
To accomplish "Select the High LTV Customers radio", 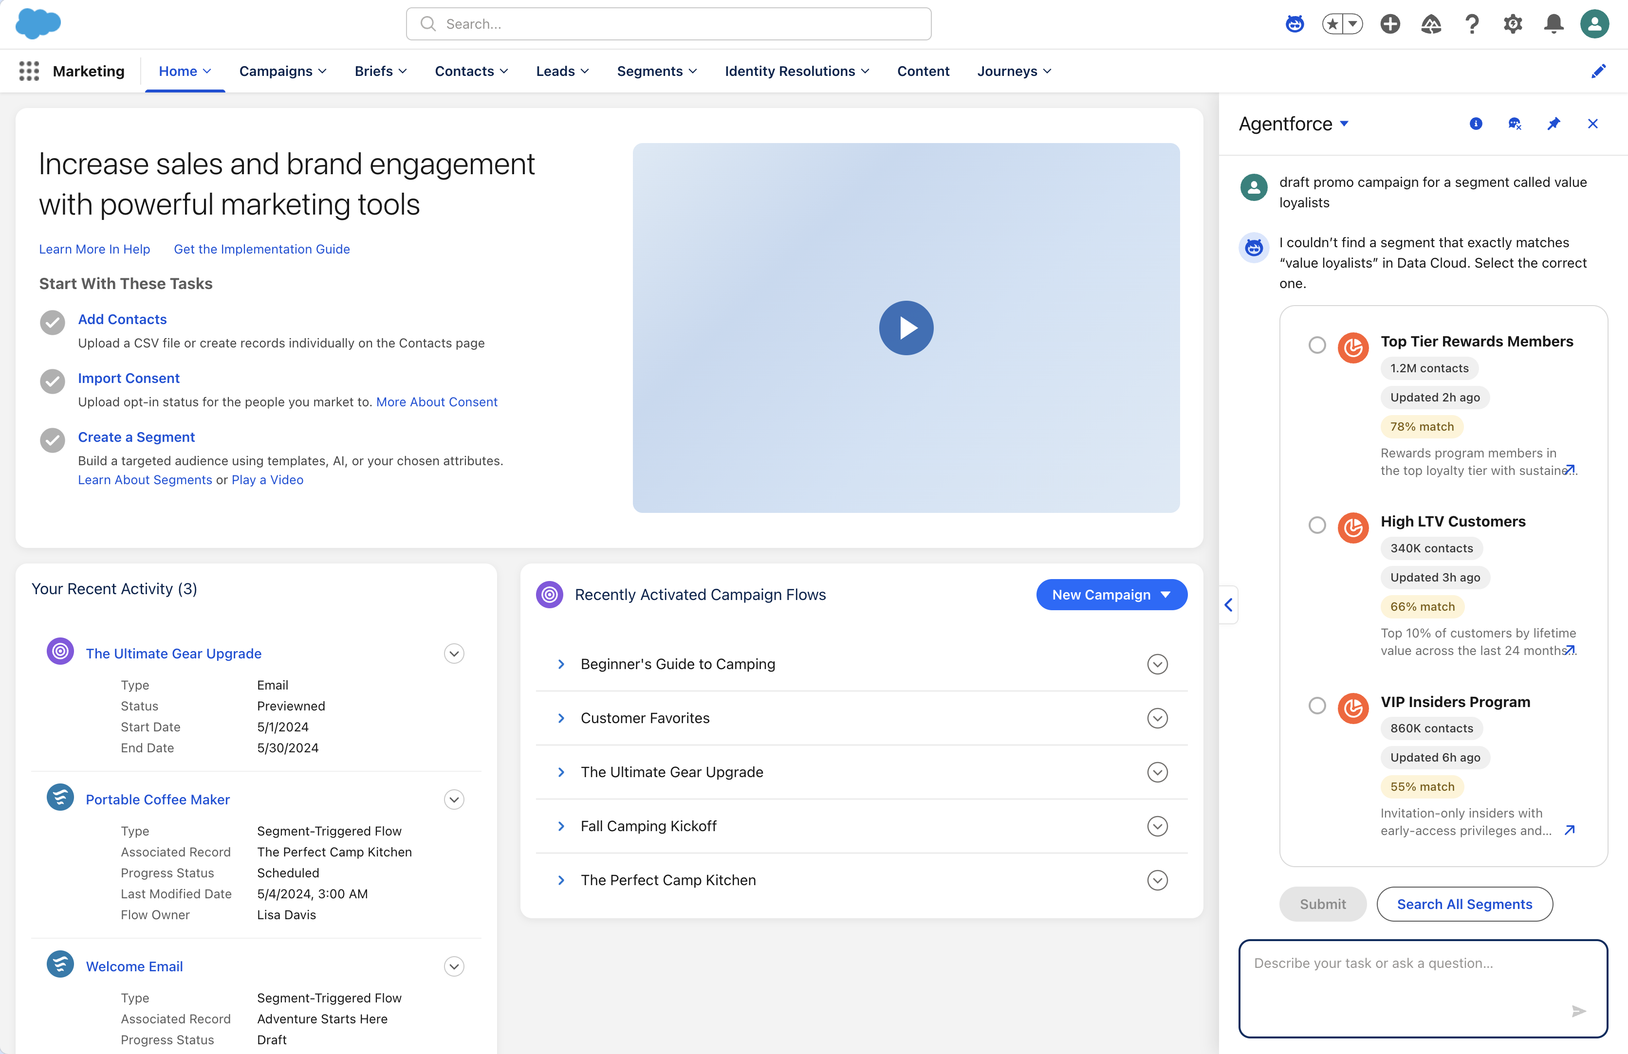I will pyautogui.click(x=1317, y=525).
